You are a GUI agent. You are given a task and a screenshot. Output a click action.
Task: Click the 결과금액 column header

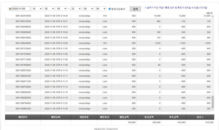tap(149, 117)
